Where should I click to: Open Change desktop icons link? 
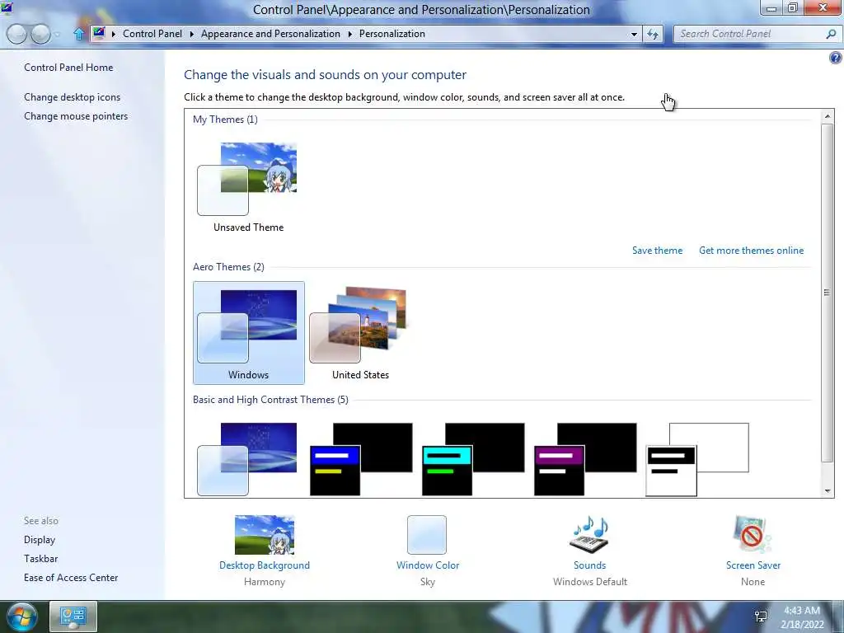point(73,97)
